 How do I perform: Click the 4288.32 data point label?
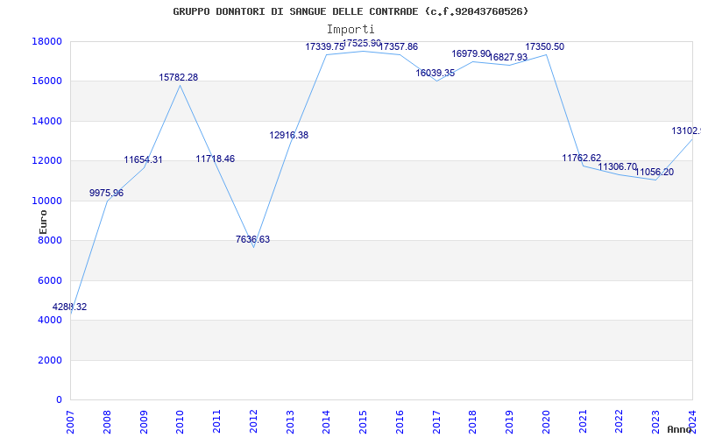coord(70,307)
